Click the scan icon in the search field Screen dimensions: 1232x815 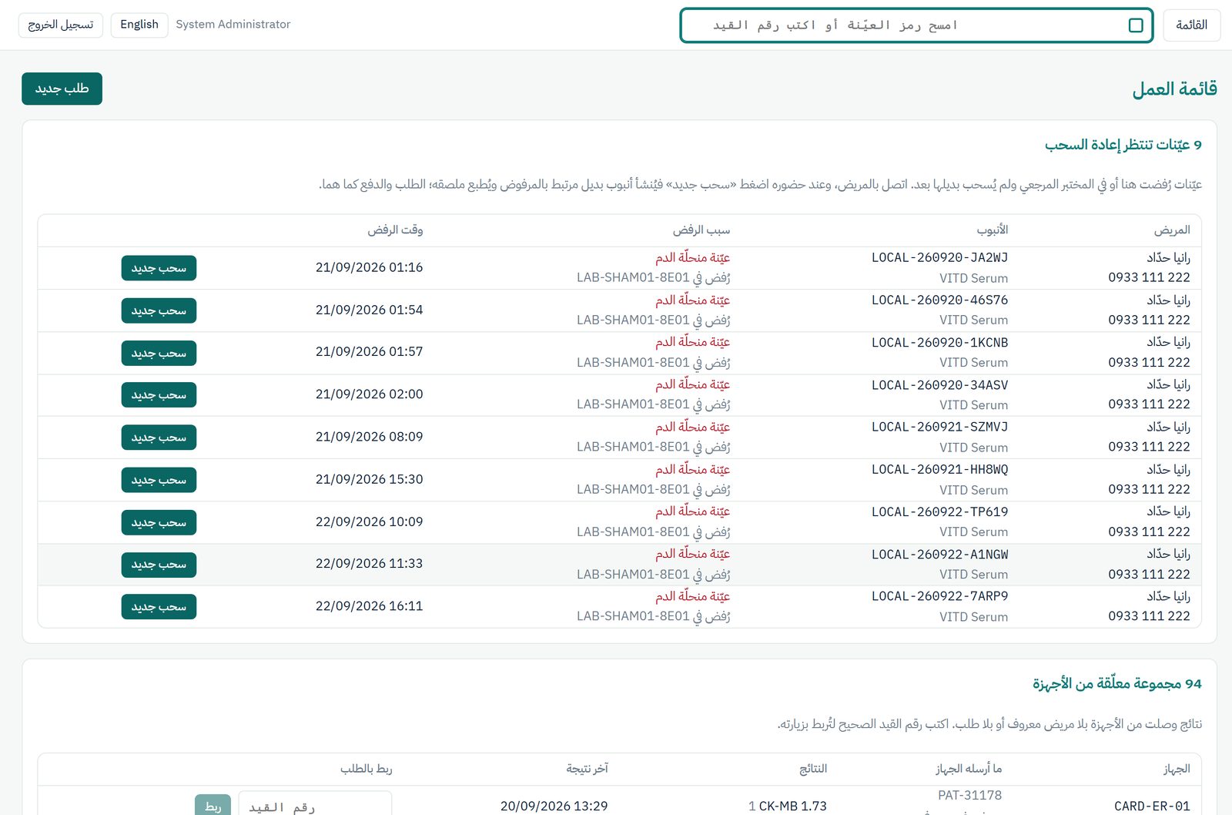(x=1135, y=25)
